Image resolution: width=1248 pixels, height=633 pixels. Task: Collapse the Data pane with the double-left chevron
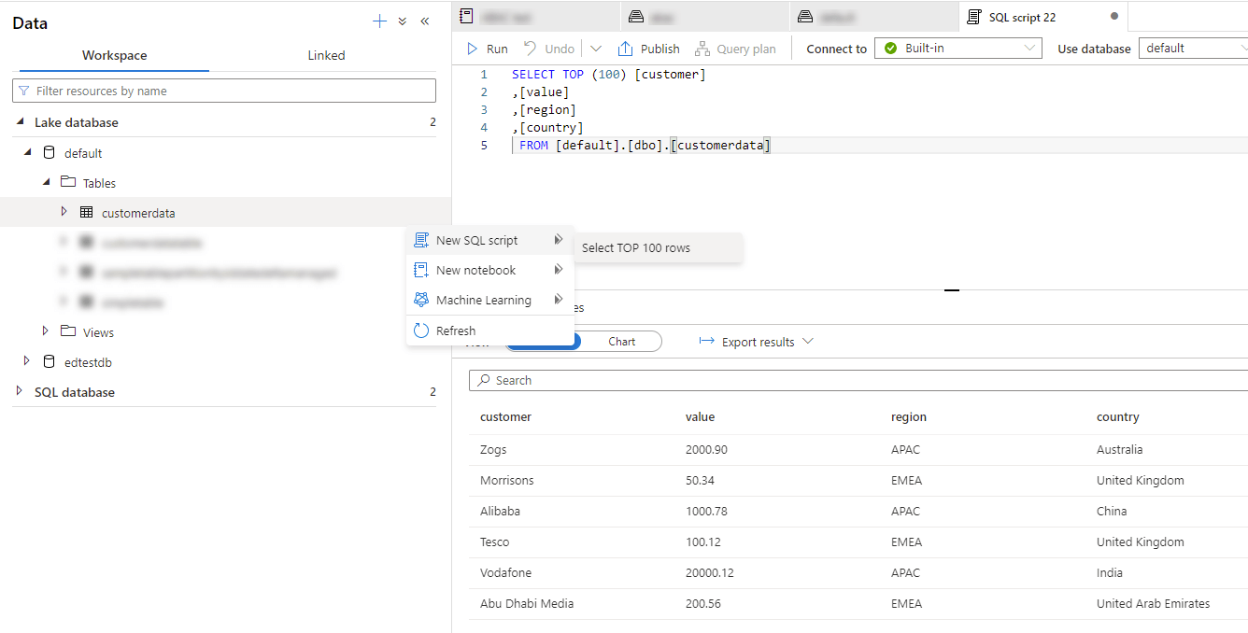point(425,21)
